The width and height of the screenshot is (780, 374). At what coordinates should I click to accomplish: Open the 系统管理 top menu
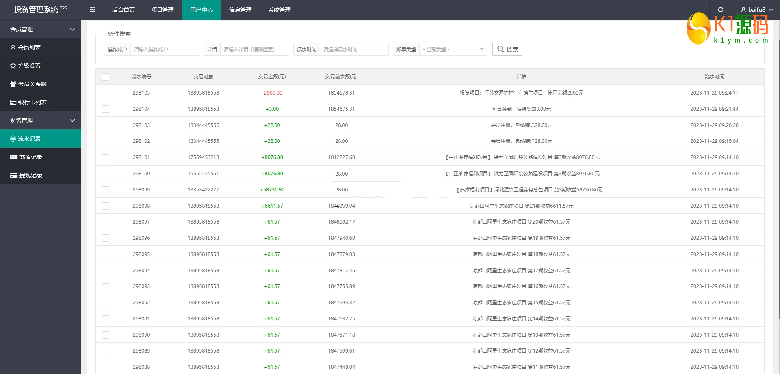pos(279,10)
